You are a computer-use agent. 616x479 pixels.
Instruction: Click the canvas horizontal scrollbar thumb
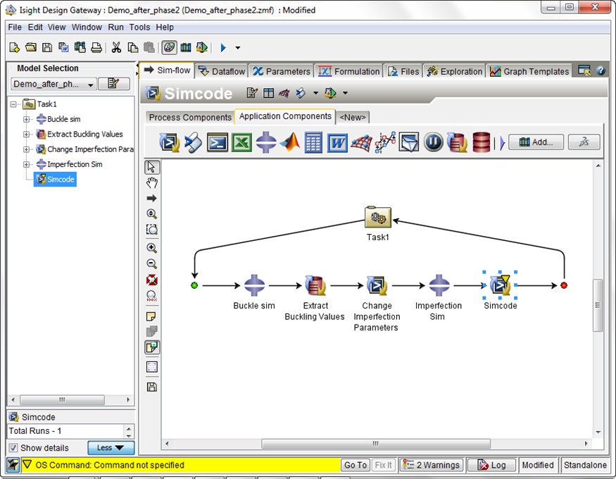(375, 444)
